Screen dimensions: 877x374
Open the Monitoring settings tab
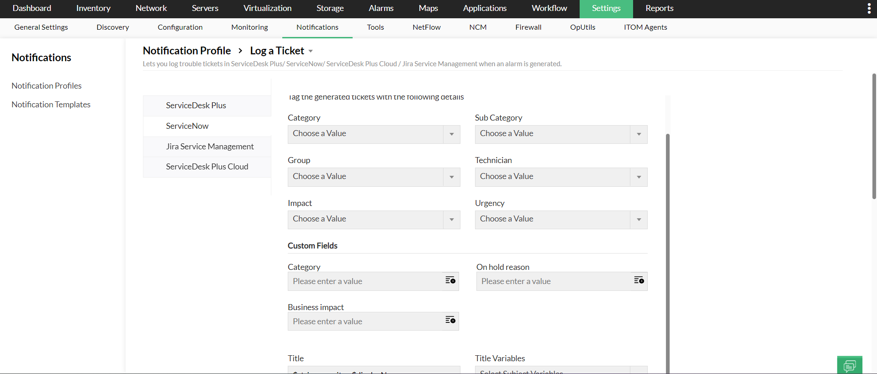249,27
